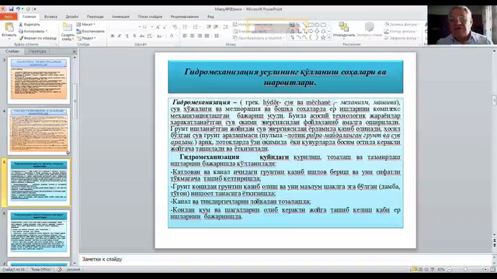Click Копировать copy button
Screen dimensions: 497x279
(33, 31)
